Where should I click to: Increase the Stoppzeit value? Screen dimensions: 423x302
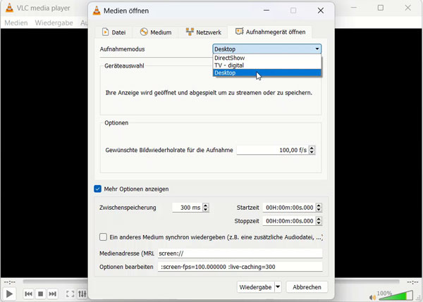319,219
